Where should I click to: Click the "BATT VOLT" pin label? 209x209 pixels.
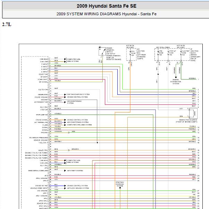(x=43, y=208)
